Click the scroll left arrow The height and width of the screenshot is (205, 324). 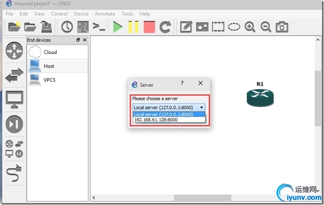click(94, 198)
